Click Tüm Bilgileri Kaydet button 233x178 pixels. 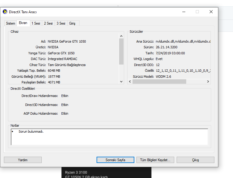pyautogui.click(x=155, y=160)
